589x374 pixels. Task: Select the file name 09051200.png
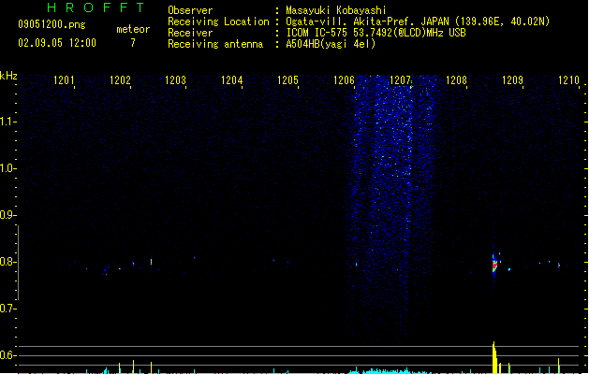pyautogui.click(x=52, y=24)
